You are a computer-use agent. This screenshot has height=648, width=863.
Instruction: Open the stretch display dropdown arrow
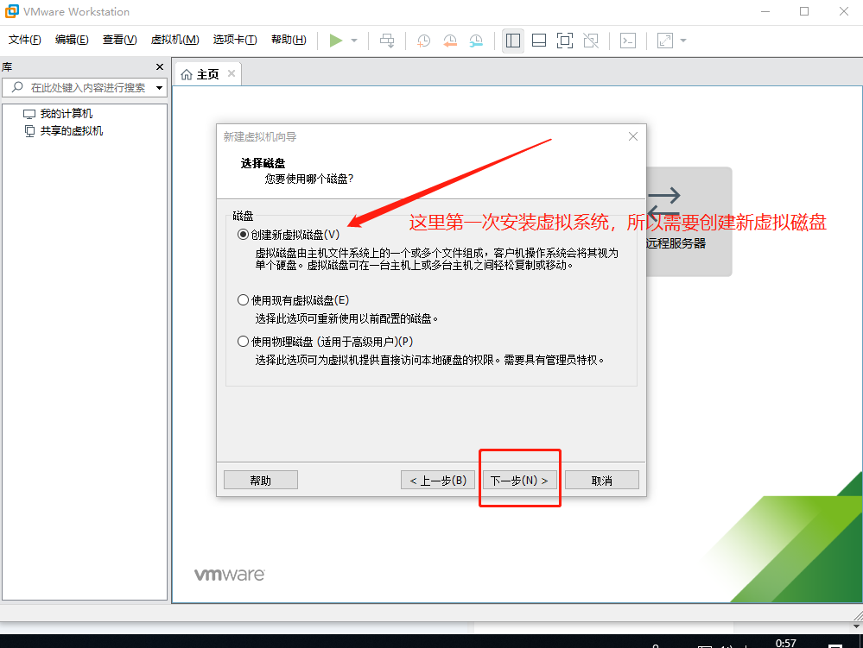(683, 40)
